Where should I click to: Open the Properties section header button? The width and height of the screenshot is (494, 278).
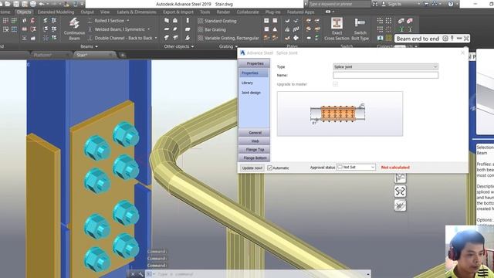pos(255,63)
